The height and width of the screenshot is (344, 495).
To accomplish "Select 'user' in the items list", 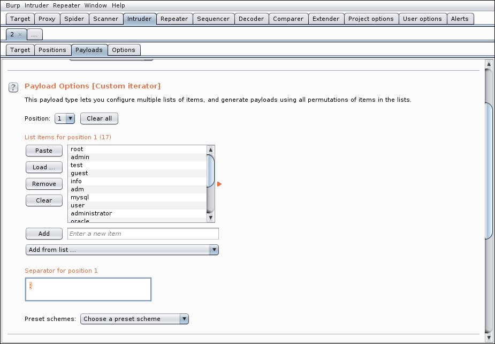I will pyautogui.click(x=137, y=206).
